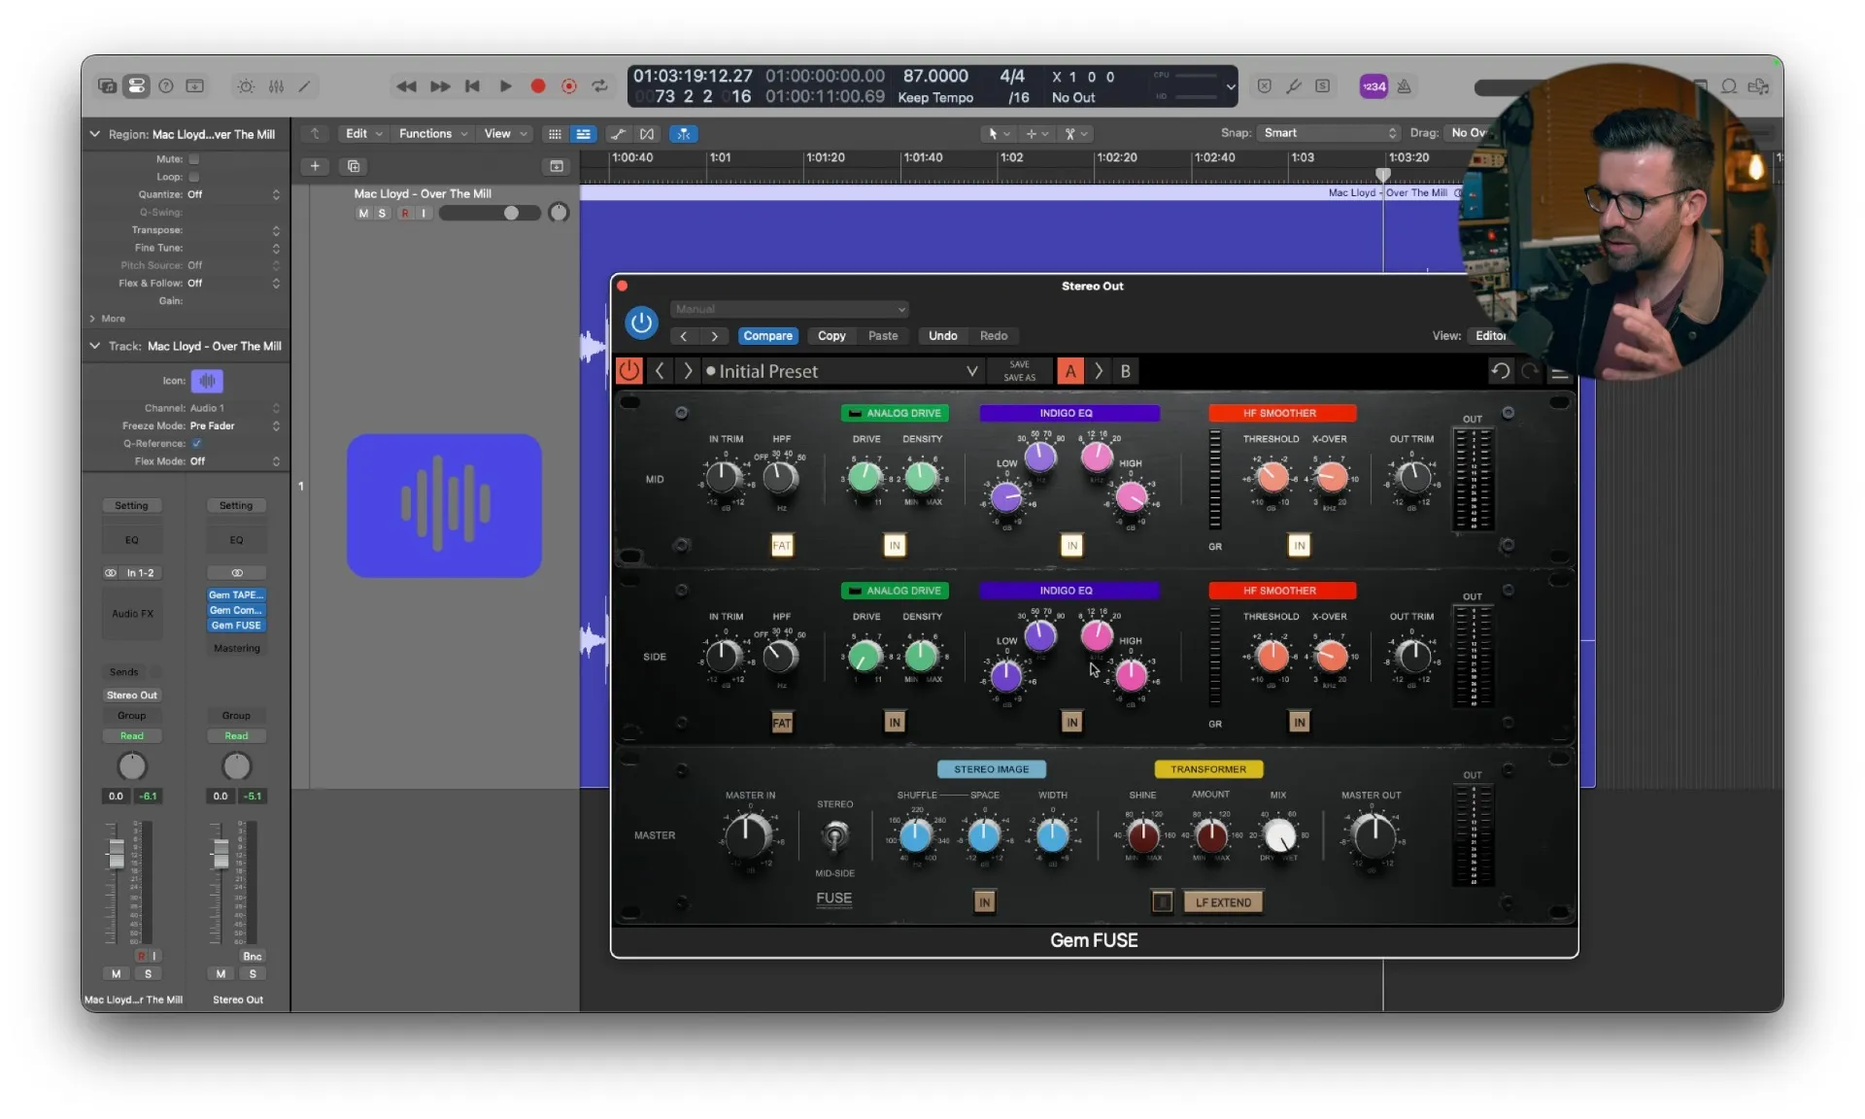Screen dimensions: 1865x1119
Task: Click the Mac Lloyd channel strip volume fader
Action: pos(117,855)
